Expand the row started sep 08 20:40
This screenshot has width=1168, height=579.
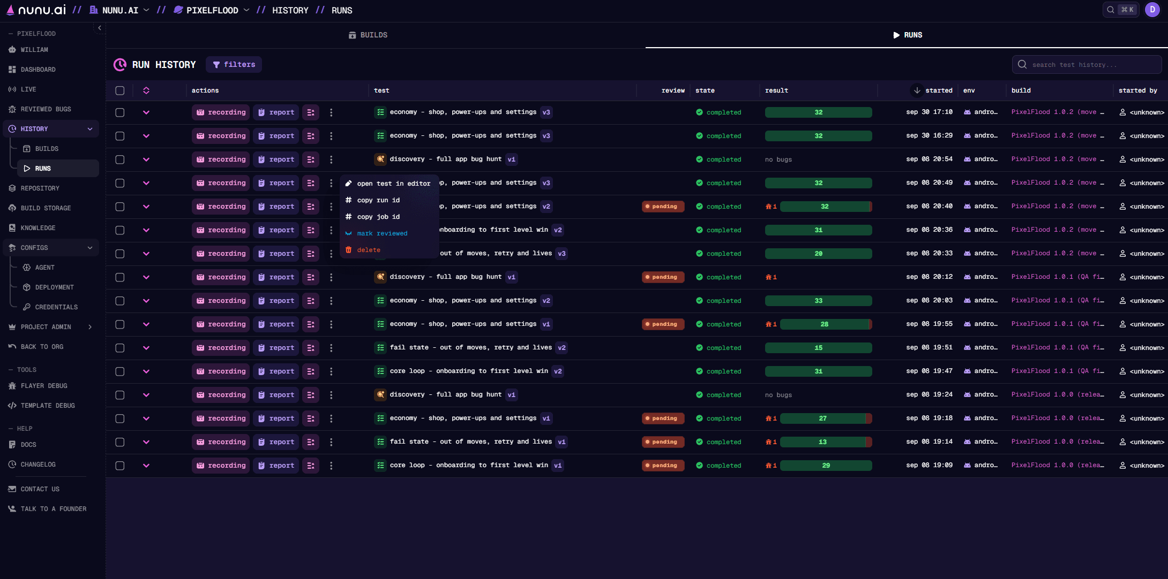(146, 207)
